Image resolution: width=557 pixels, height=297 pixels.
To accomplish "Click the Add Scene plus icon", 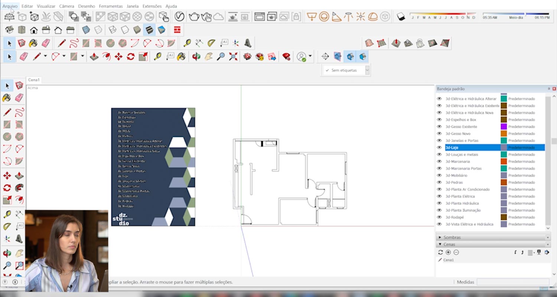I will [x=448, y=252].
